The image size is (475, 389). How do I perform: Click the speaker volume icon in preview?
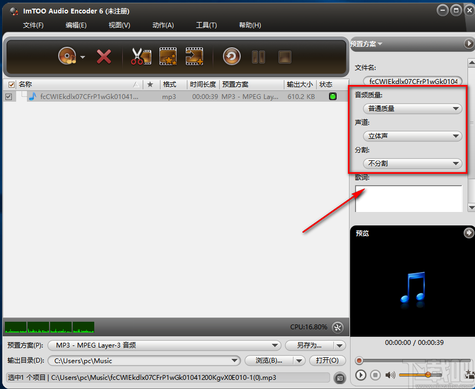389,375
